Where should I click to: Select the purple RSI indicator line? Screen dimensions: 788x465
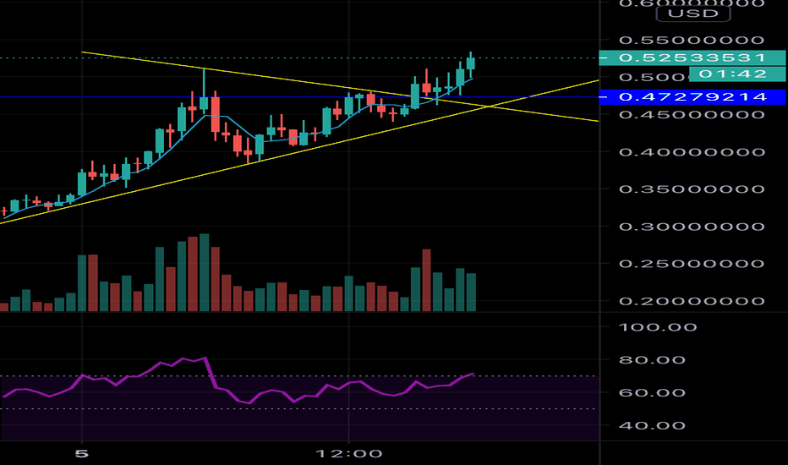click(238, 380)
